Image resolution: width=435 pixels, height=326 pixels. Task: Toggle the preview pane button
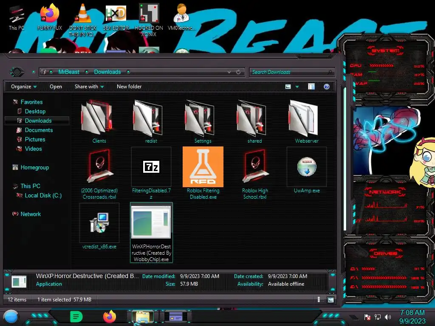coord(311,87)
